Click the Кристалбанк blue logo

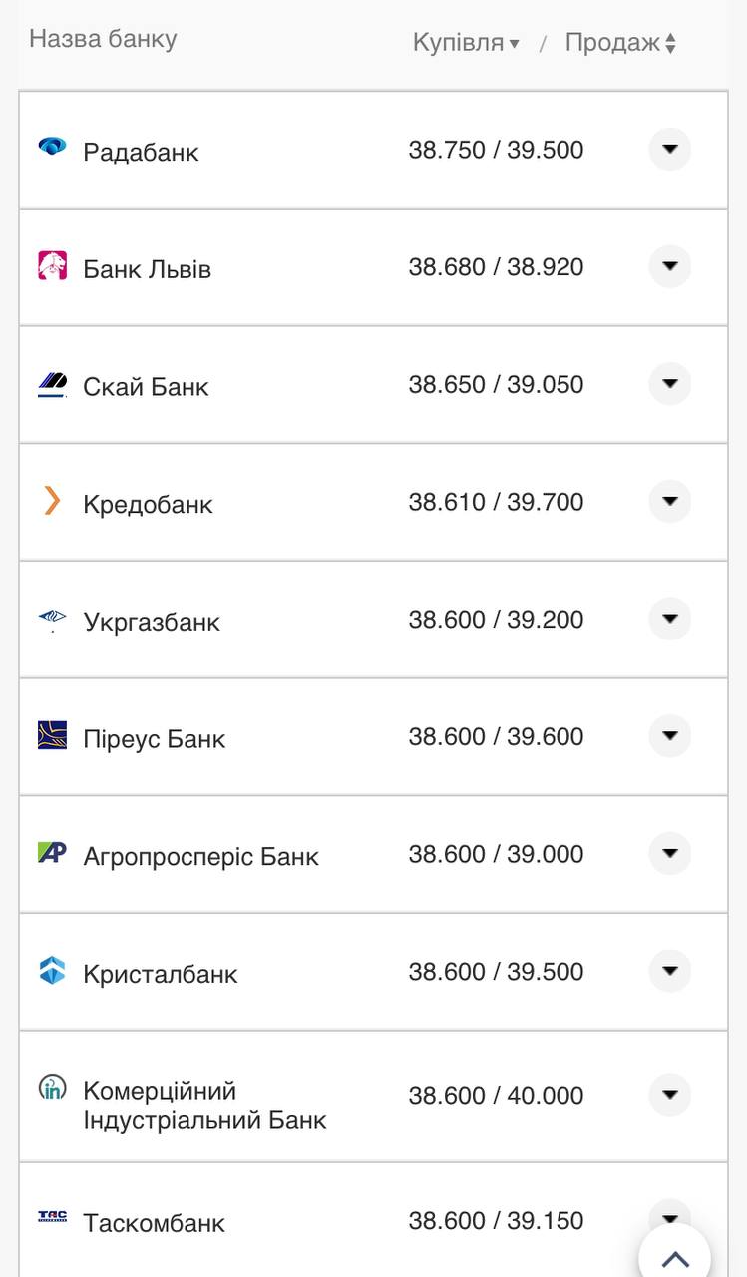(x=52, y=970)
